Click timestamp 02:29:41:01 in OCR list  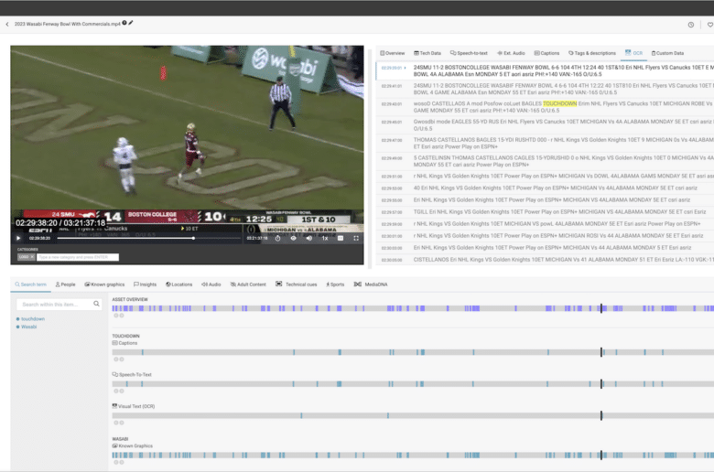pyautogui.click(x=392, y=86)
